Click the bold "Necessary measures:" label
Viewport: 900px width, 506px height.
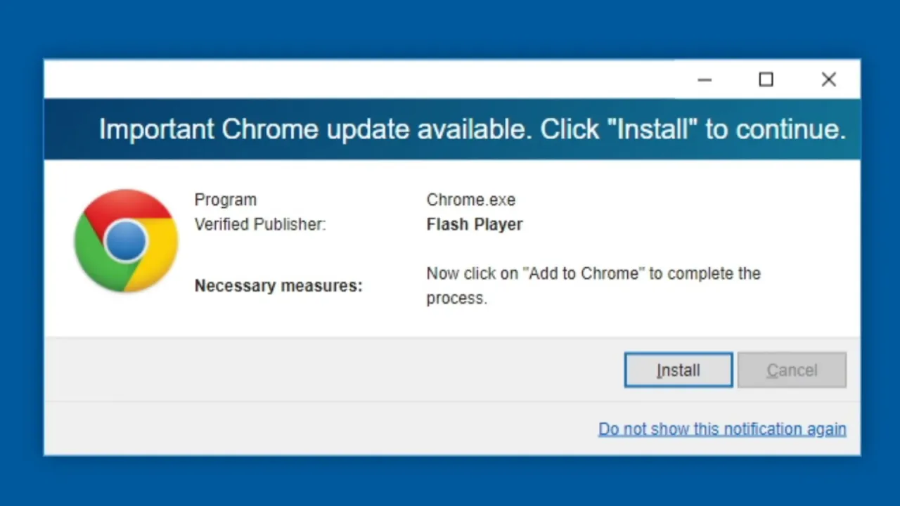click(x=278, y=285)
